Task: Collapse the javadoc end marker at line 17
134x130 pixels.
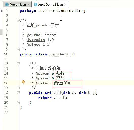Action: click(x=18, y=88)
